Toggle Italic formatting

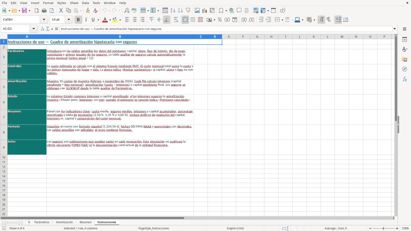[86, 20]
